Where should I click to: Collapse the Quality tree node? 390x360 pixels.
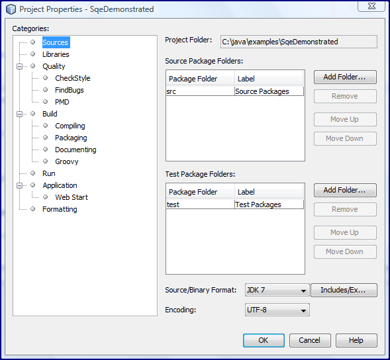[19, 66]
